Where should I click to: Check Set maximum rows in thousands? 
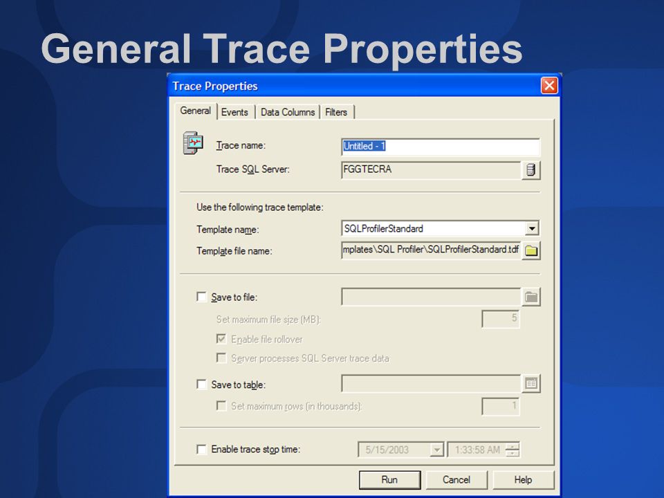tap(221, 406)
